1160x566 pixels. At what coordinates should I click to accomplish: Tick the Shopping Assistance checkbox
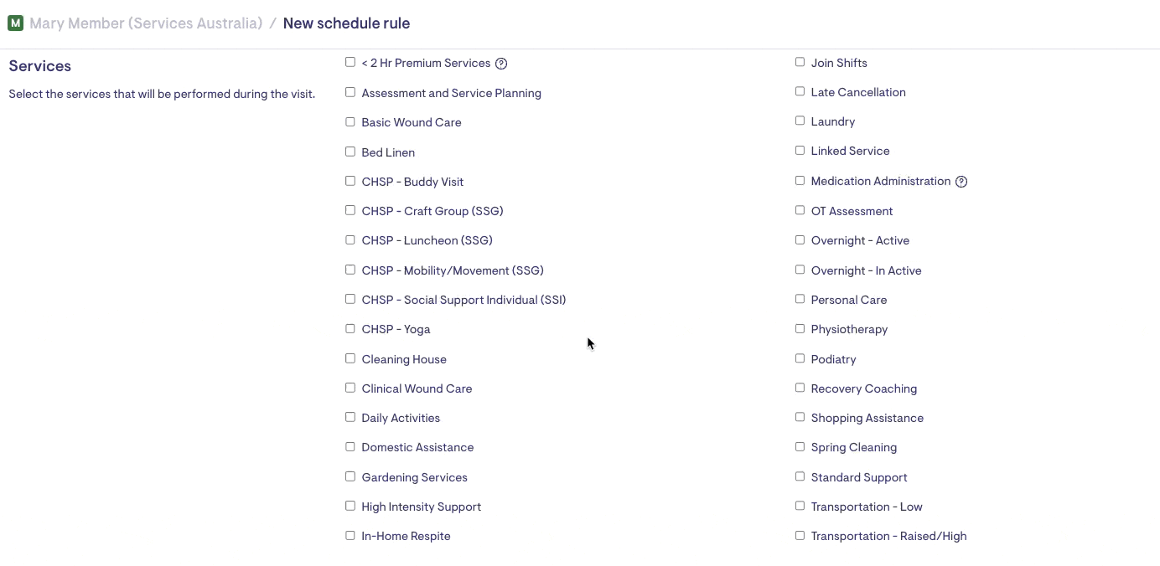[x=800, y=417]
